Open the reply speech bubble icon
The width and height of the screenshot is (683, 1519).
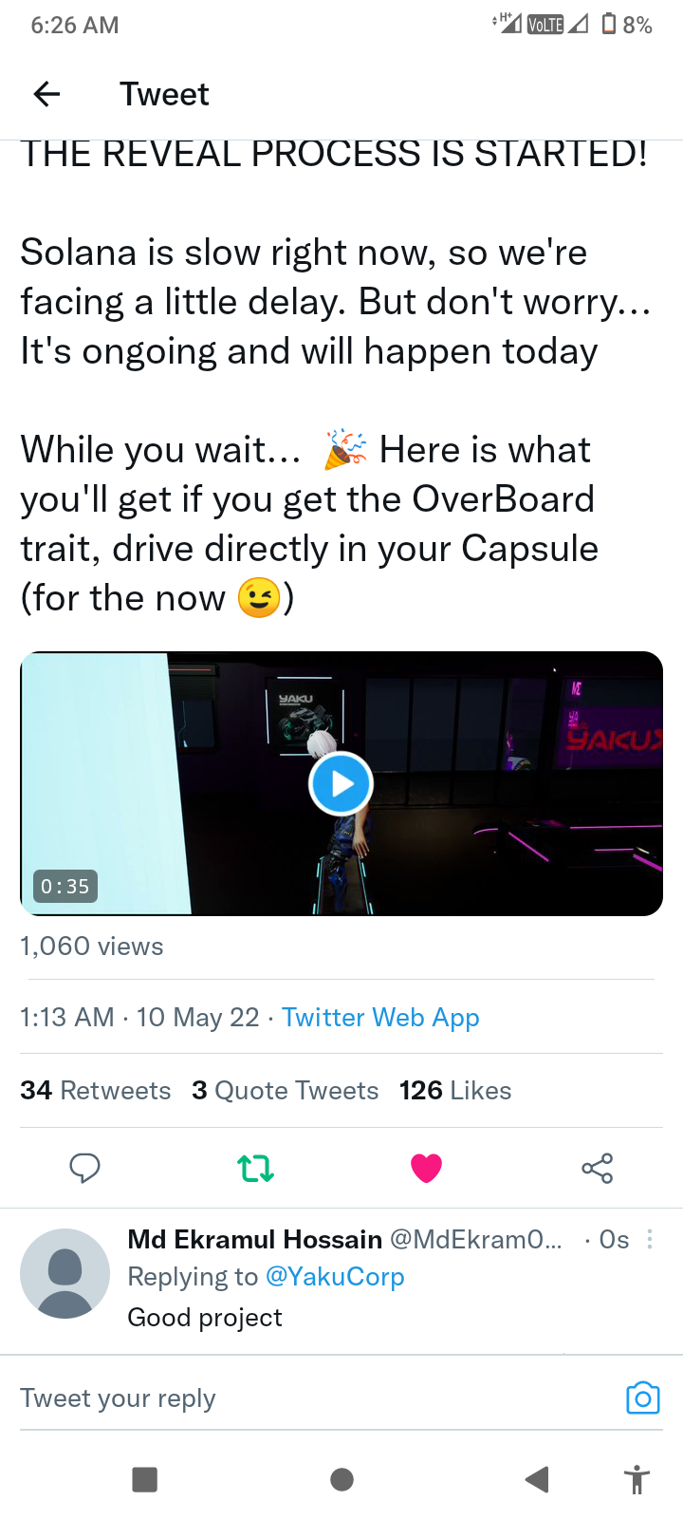coord(84,1168)
